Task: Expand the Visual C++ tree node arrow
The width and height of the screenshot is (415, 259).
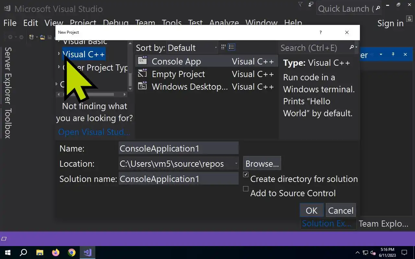Action: point(59,54)
